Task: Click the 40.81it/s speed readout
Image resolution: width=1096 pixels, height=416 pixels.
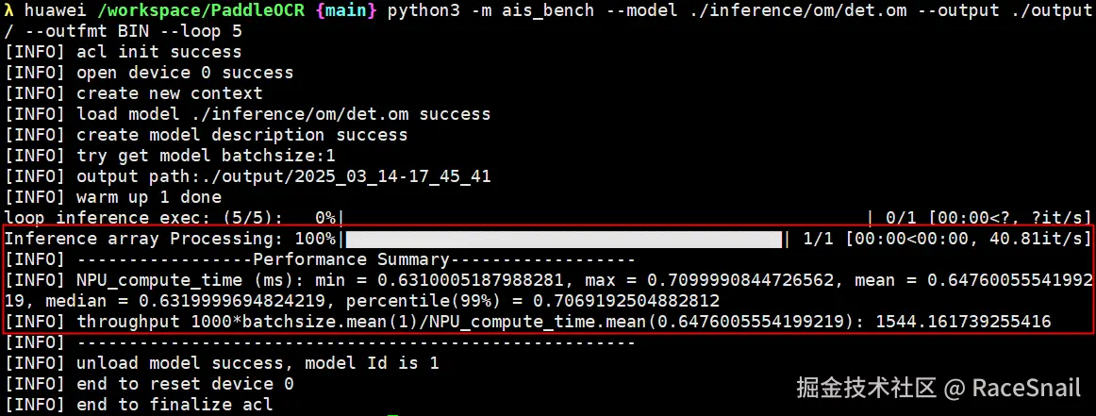Action: click(1039, 239)
